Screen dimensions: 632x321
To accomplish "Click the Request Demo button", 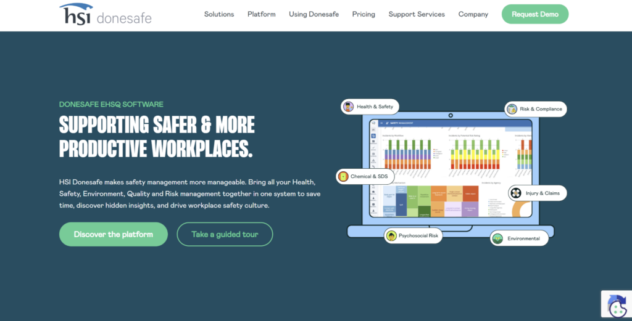I will pyautogui.click(x=535, y=14).
